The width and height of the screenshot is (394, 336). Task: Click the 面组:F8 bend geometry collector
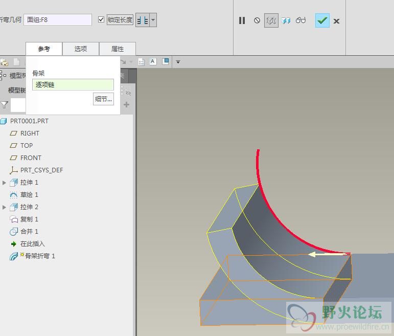[58, 19]
